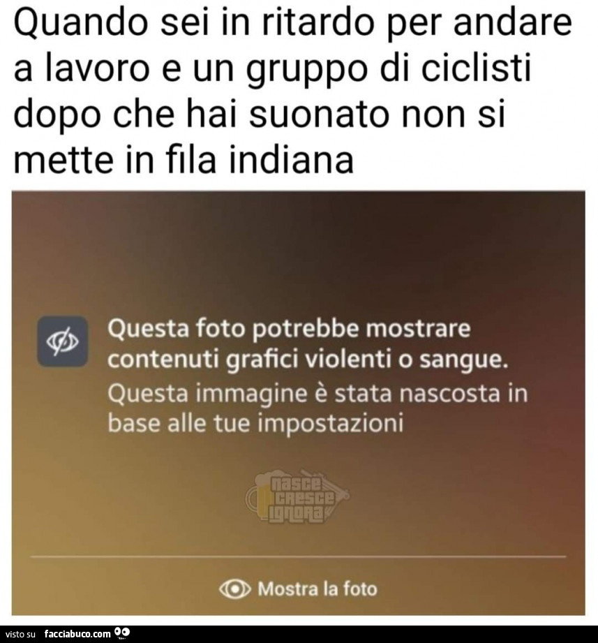Select the violent content warning heading

[x=308, y=344]
